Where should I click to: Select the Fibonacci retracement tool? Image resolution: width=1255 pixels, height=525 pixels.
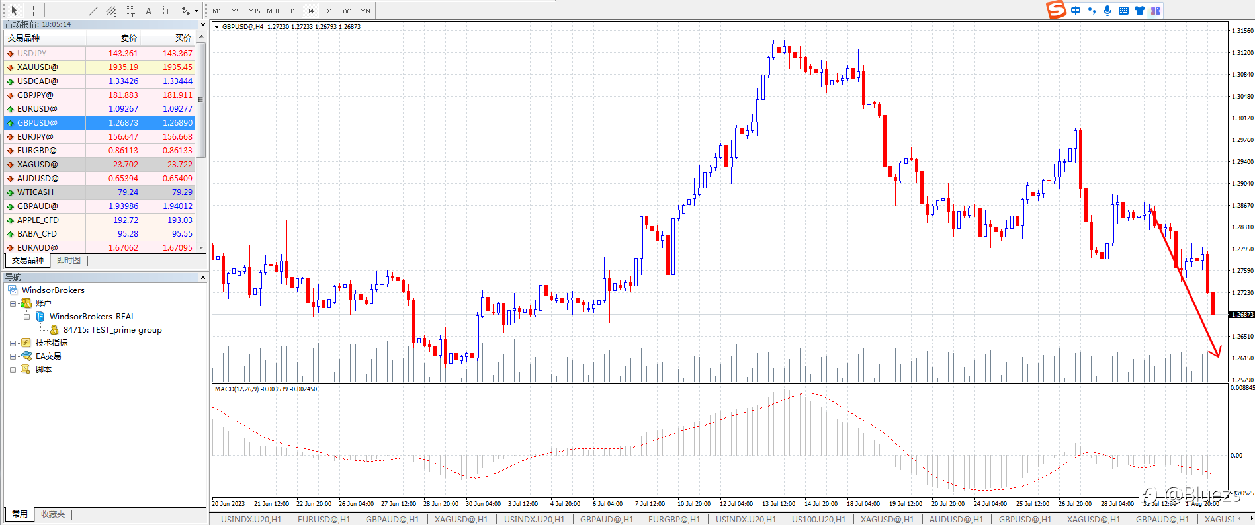[130, 10]
